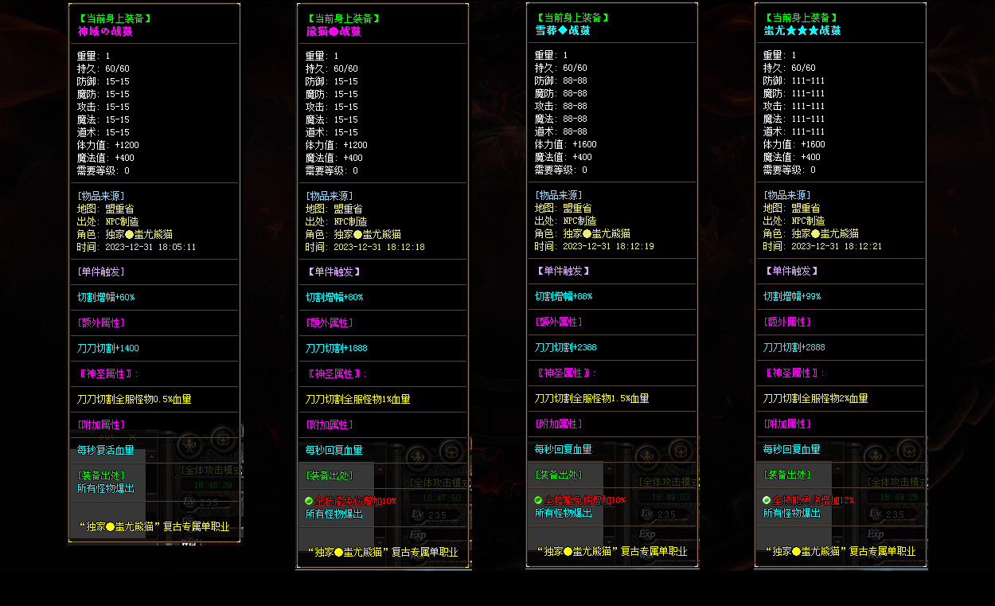Toggle green 免伤增加10% dot in 雪葬◆战鼓 panel
Screen dimensions: 995x606
pos(538,500)
